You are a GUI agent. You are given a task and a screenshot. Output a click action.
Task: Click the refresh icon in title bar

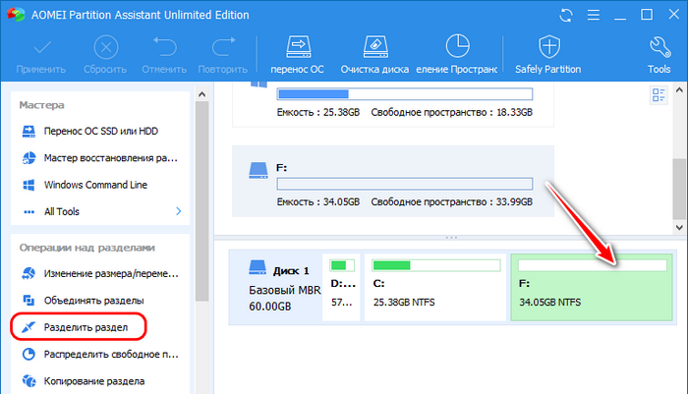pyautogui.click(x=566, y=15)
